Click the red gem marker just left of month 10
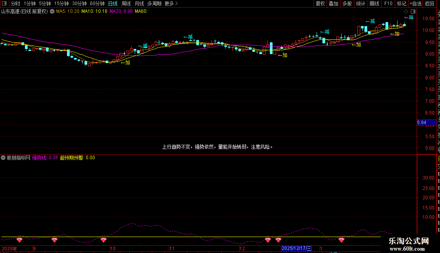Screen dimensions: 440x253 click(104, 240)
